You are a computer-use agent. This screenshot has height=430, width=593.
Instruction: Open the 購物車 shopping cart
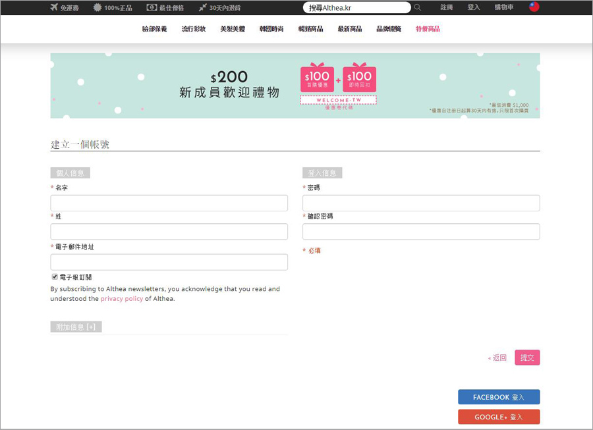pyautogui.click(x=504, y=7)
